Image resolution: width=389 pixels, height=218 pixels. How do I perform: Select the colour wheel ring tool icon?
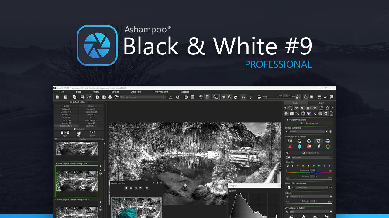coord(303,114)
